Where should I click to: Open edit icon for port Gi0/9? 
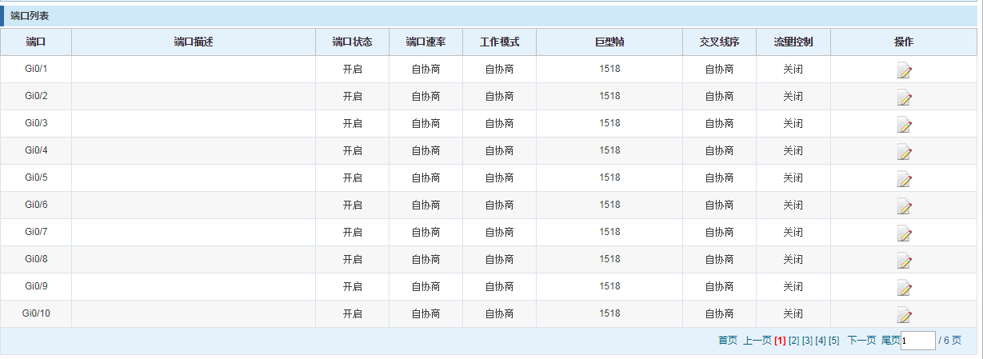pos(904,288)
